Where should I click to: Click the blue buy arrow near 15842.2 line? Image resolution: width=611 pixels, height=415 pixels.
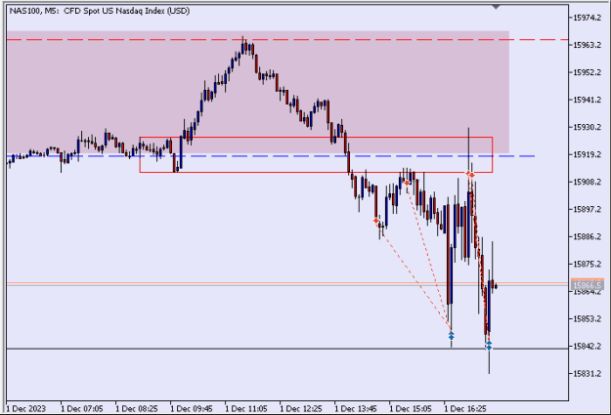pyautogui.click(x=489, y=346)
